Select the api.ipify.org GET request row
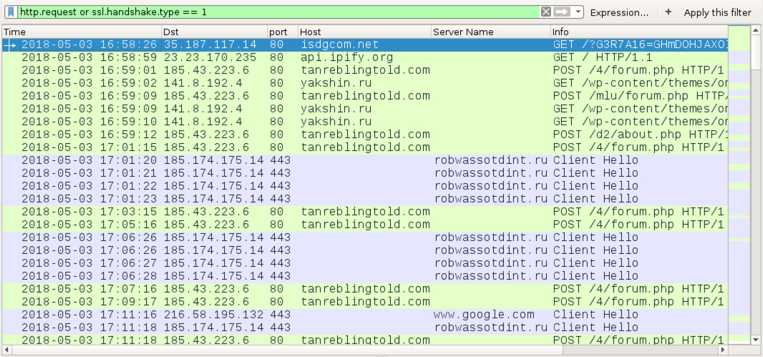 (x=365, y=57)
